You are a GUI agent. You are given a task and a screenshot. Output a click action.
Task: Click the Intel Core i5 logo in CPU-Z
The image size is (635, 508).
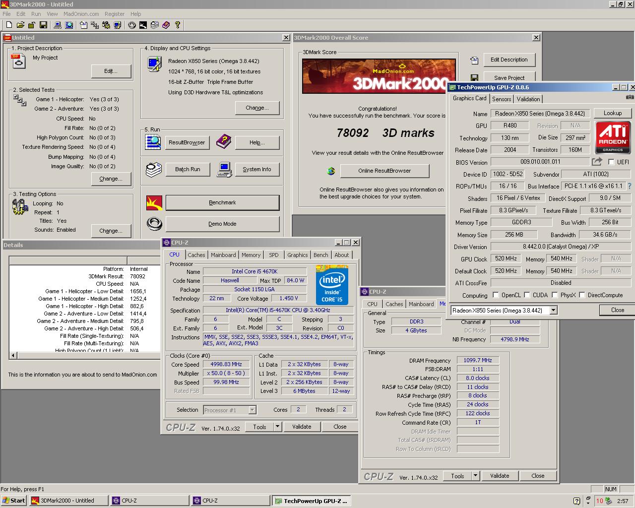(332, 285)
